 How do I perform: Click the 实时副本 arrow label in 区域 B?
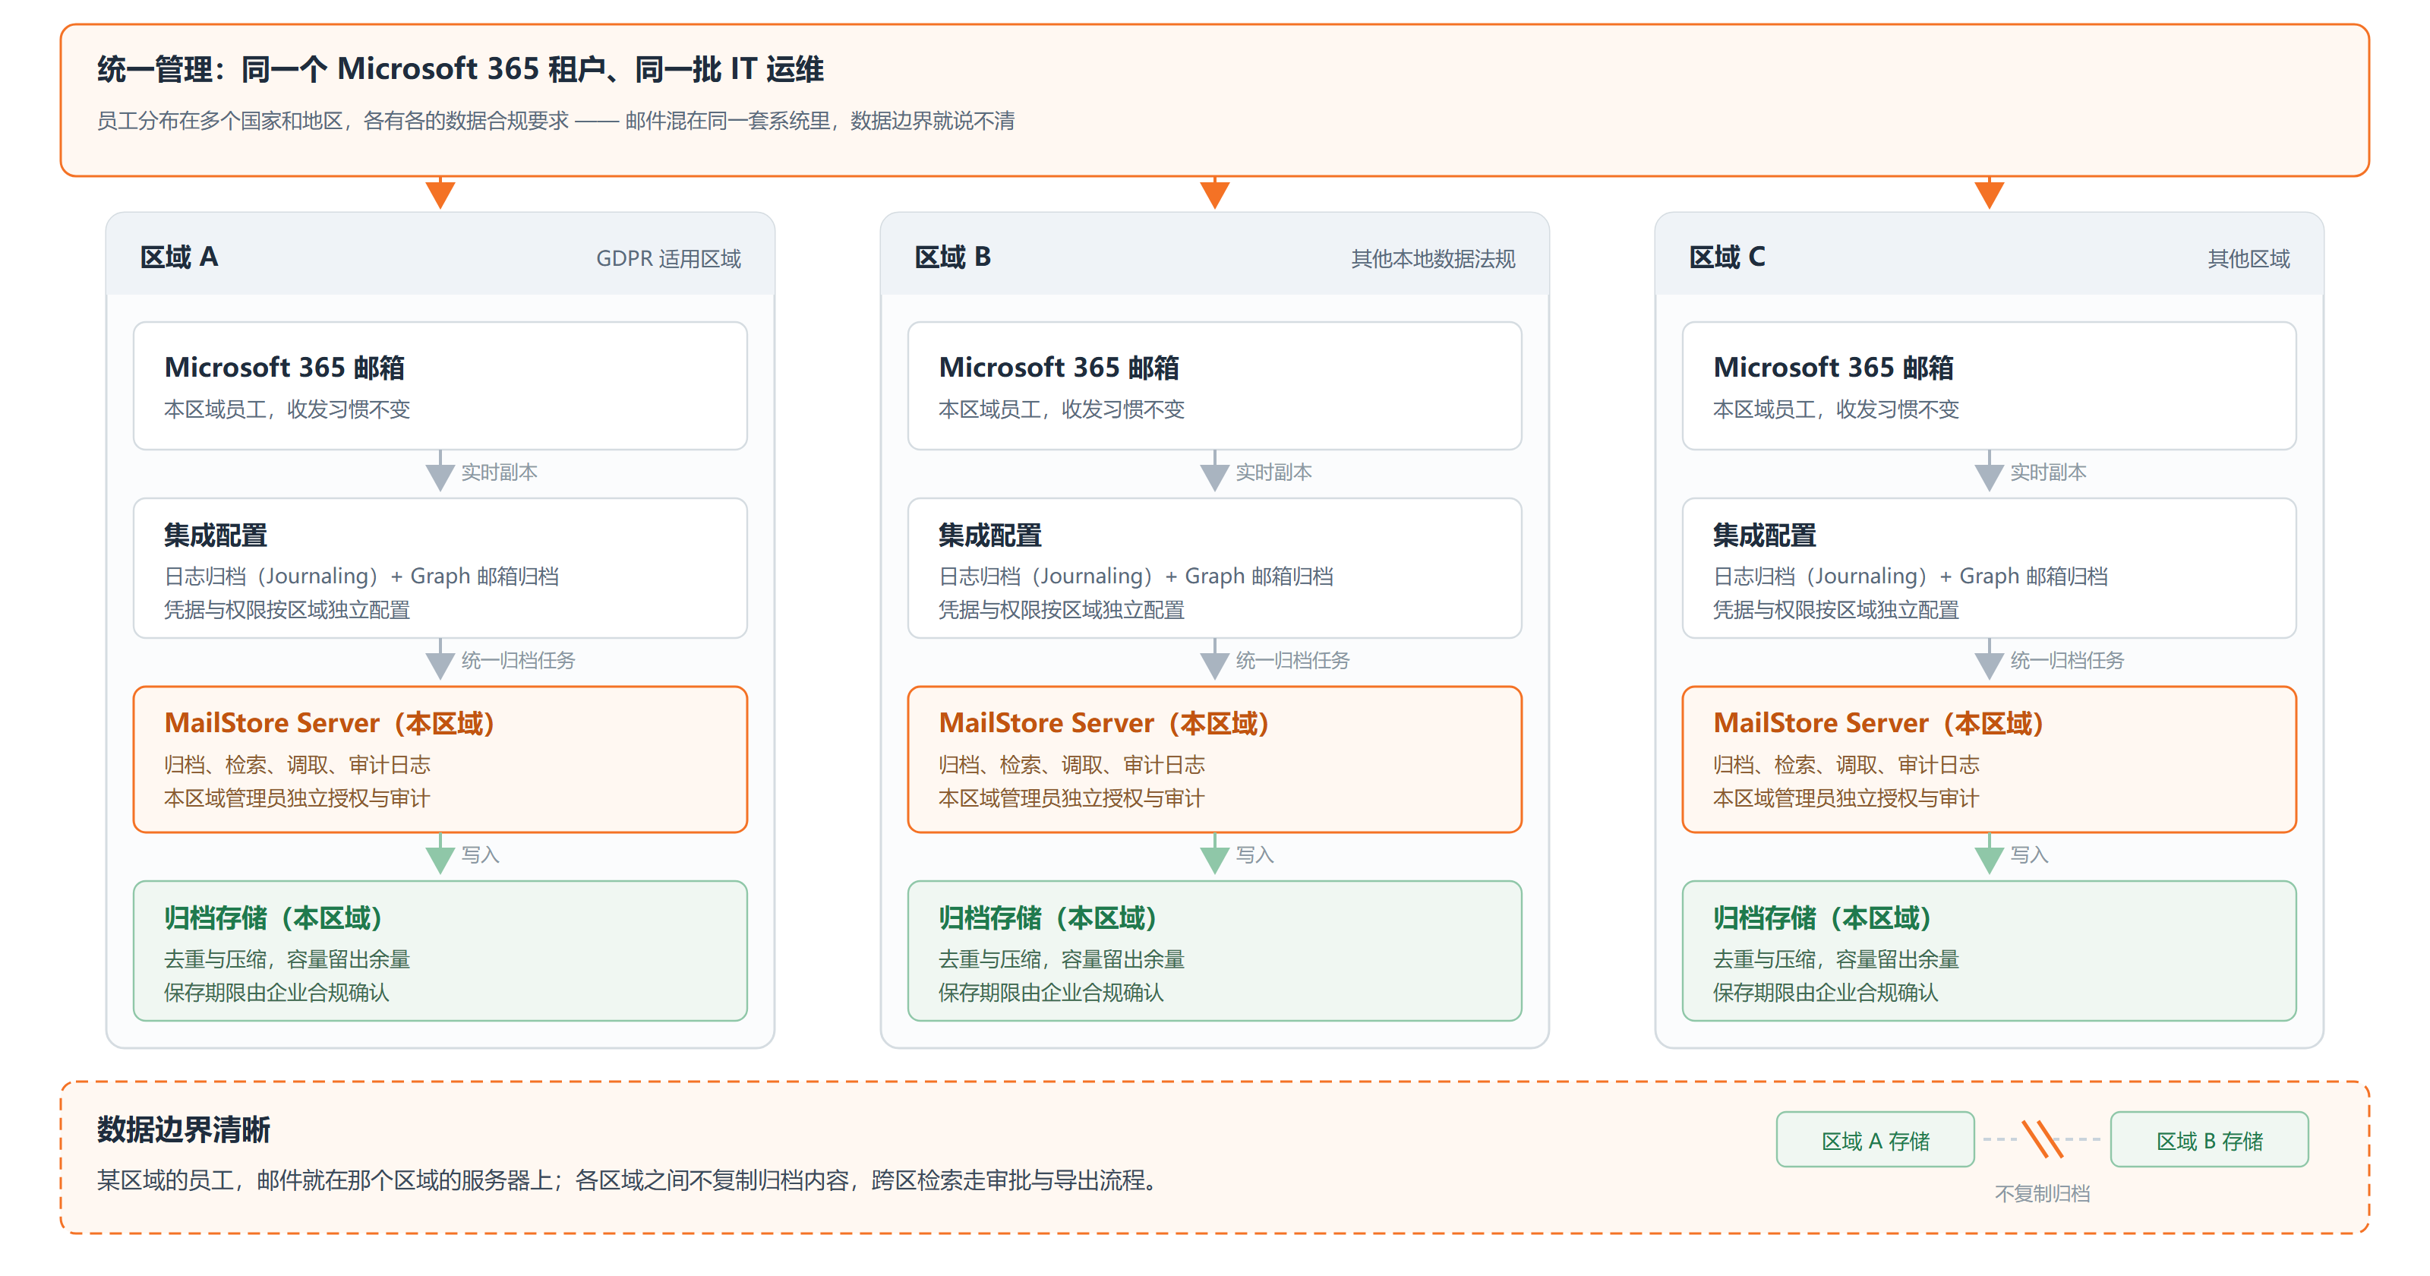(x=1273, y=472)
